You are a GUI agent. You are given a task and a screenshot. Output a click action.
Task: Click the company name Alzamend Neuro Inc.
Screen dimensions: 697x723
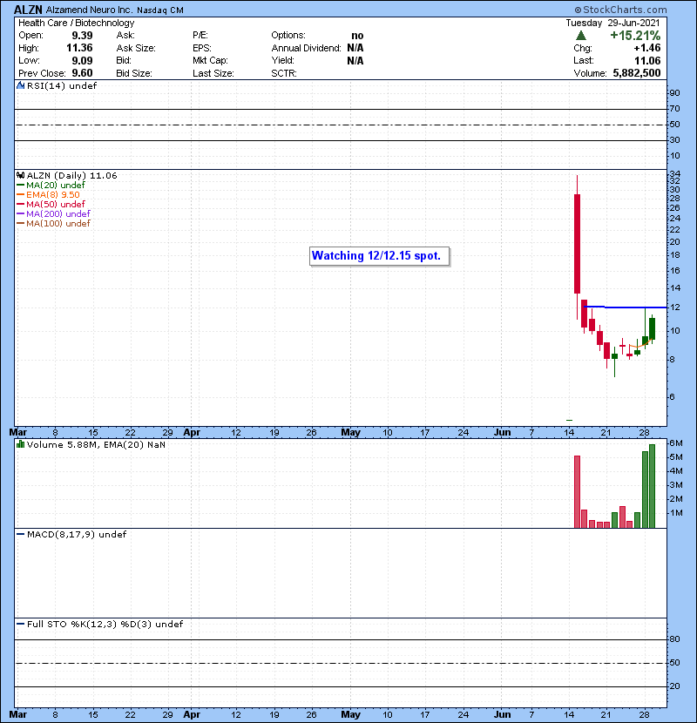pyautogui.click(x=89, y=10)
